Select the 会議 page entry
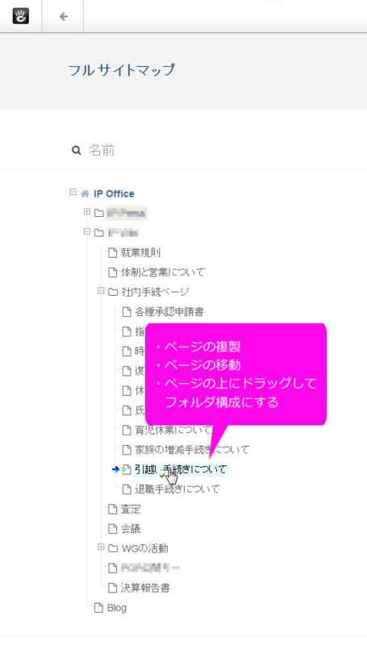367x645 pixels. pyautogui.click(x=131, y=529)
